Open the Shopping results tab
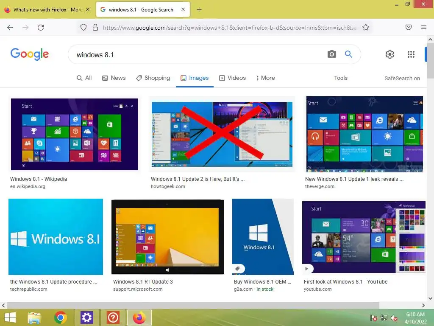 [153, 78]
